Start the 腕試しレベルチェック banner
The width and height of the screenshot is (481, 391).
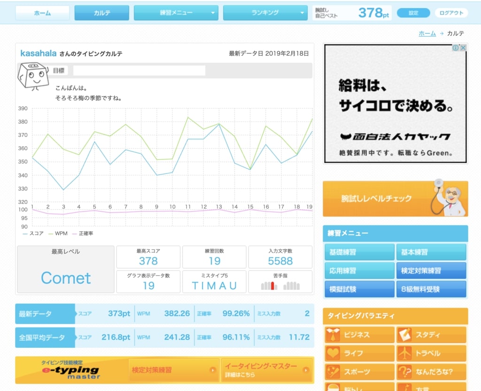[x=395, y=199]
